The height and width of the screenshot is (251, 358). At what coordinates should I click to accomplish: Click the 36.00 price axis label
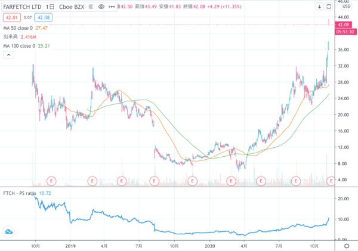[344, 49]
